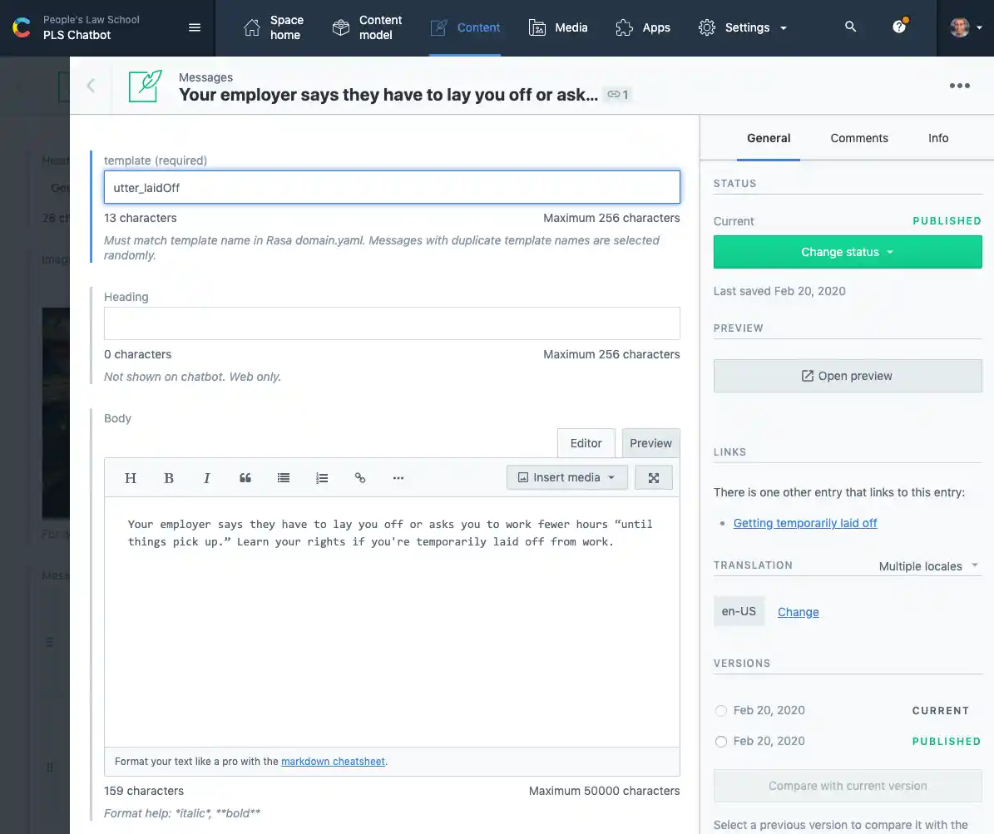Insert an unordered bullet list
The image size is (994, 834).
(x=284, y=478)
